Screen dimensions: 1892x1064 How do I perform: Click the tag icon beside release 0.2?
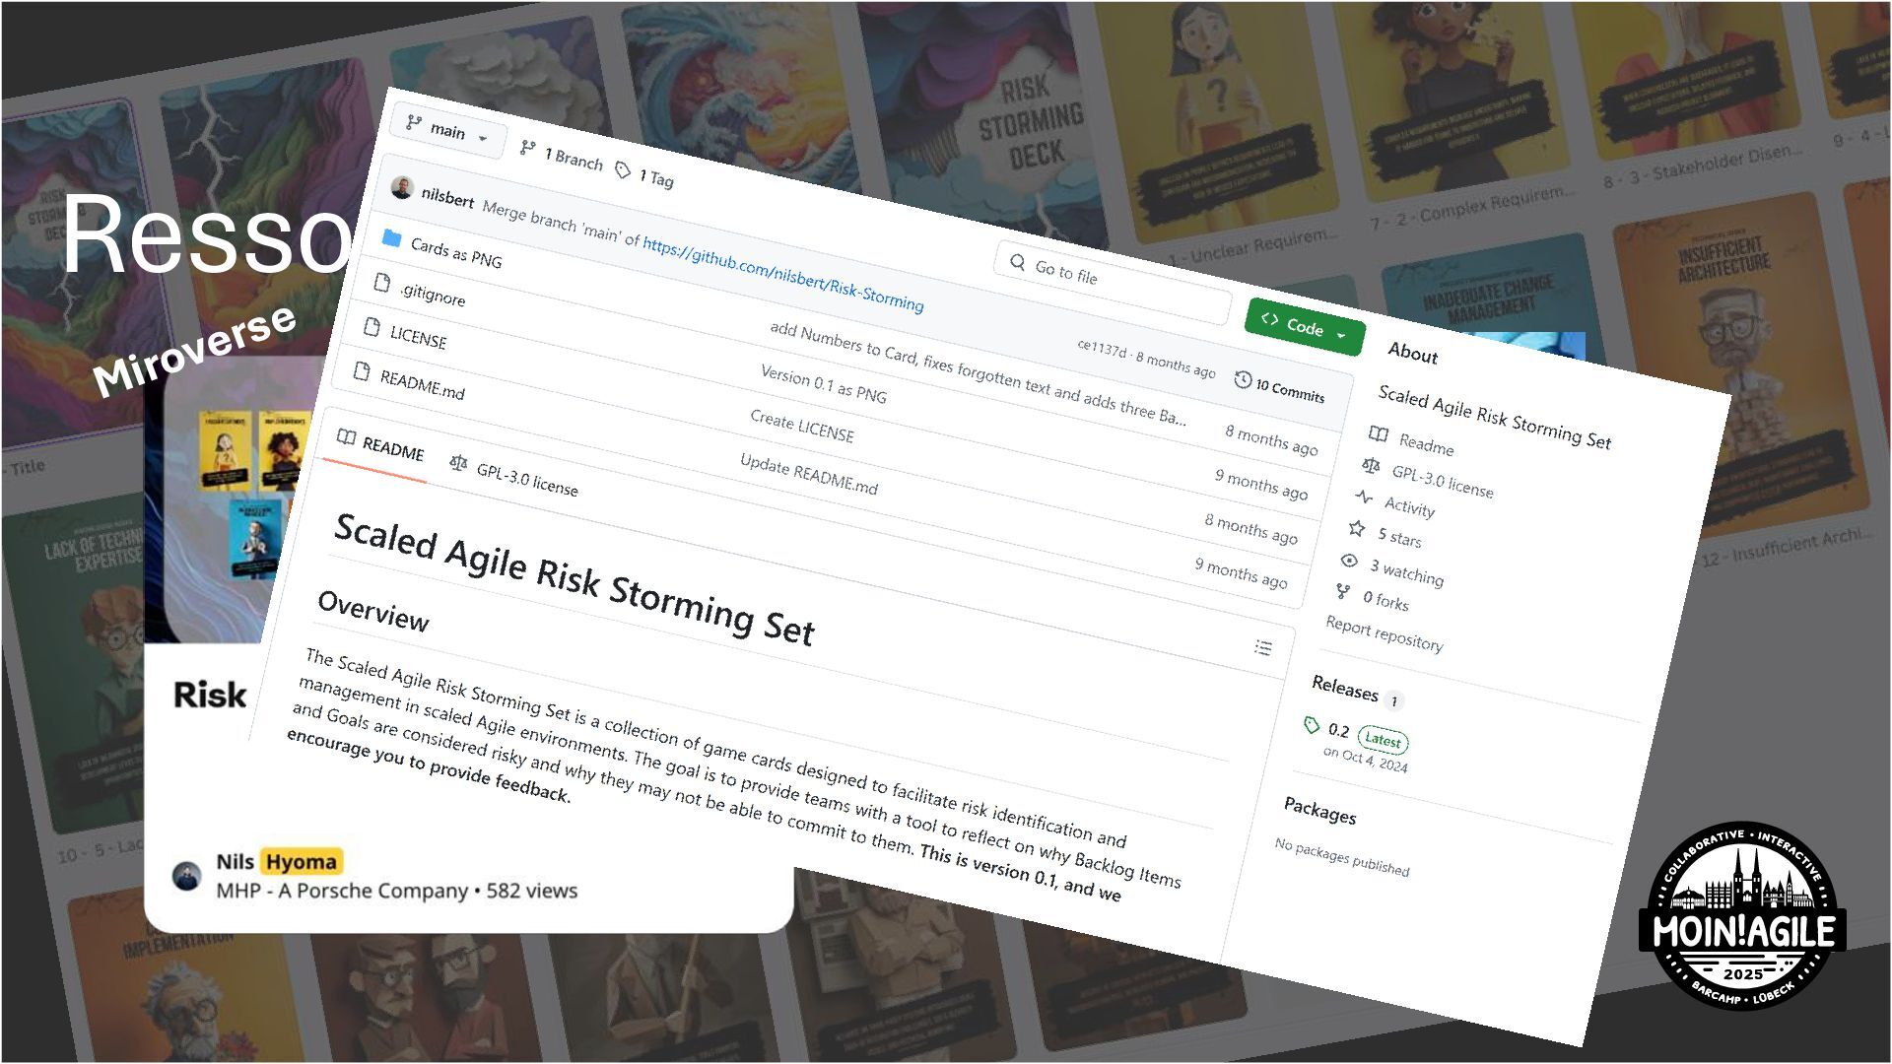1311,725
